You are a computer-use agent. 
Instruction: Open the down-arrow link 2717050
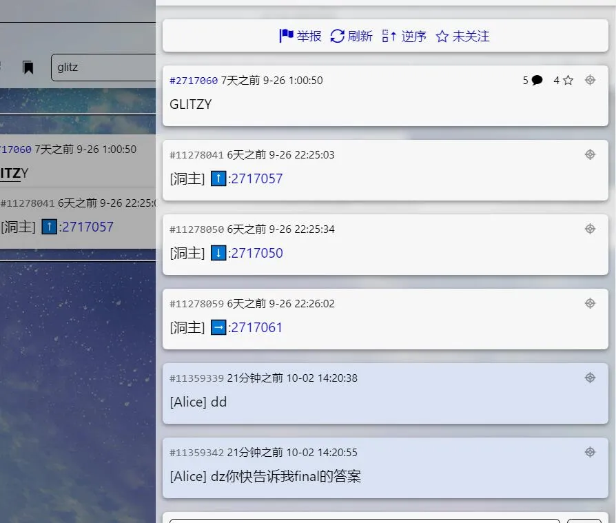256,253
